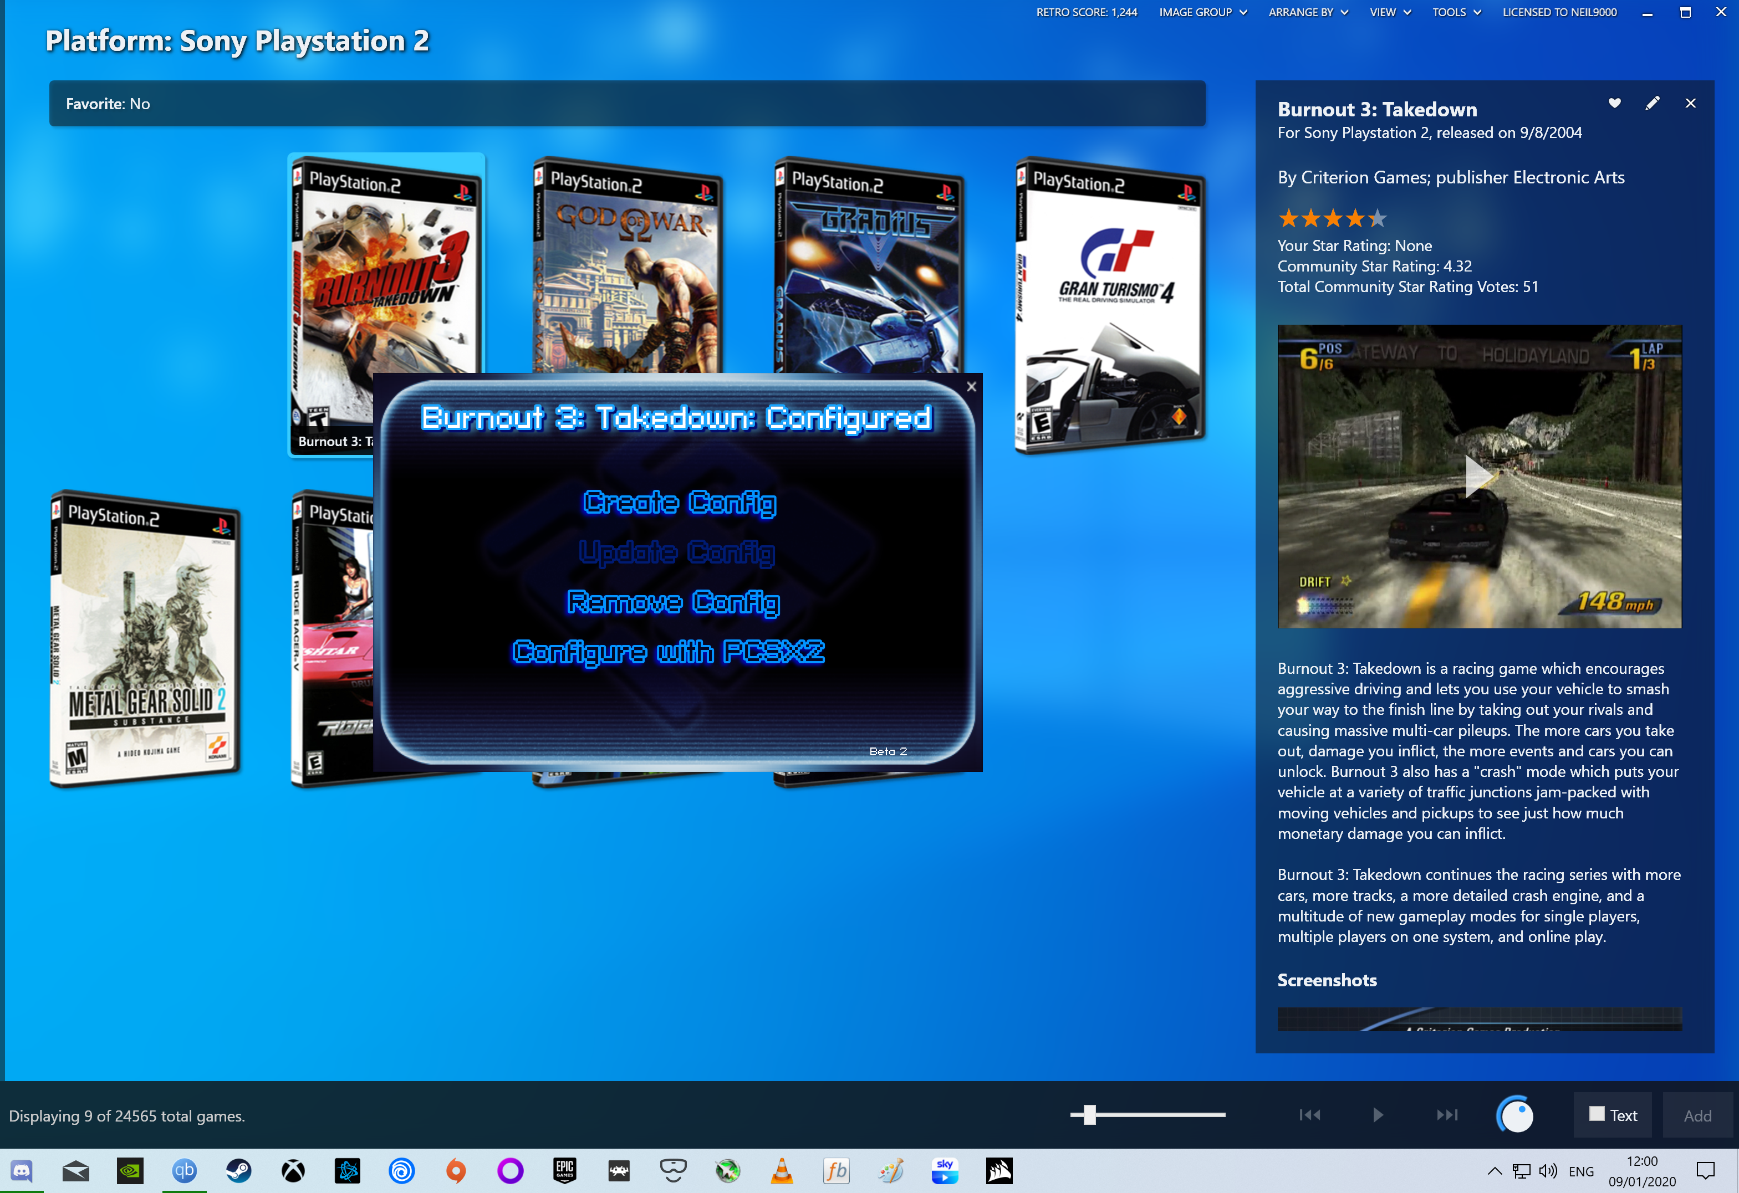This screenshot has width=1739, height=1193.
Task: Open Steam from the taskbar
Action: pos(239,1171)
